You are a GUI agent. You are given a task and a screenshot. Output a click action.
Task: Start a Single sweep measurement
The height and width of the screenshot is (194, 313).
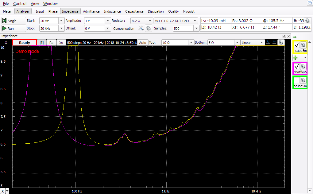click(x=14, y=21)
